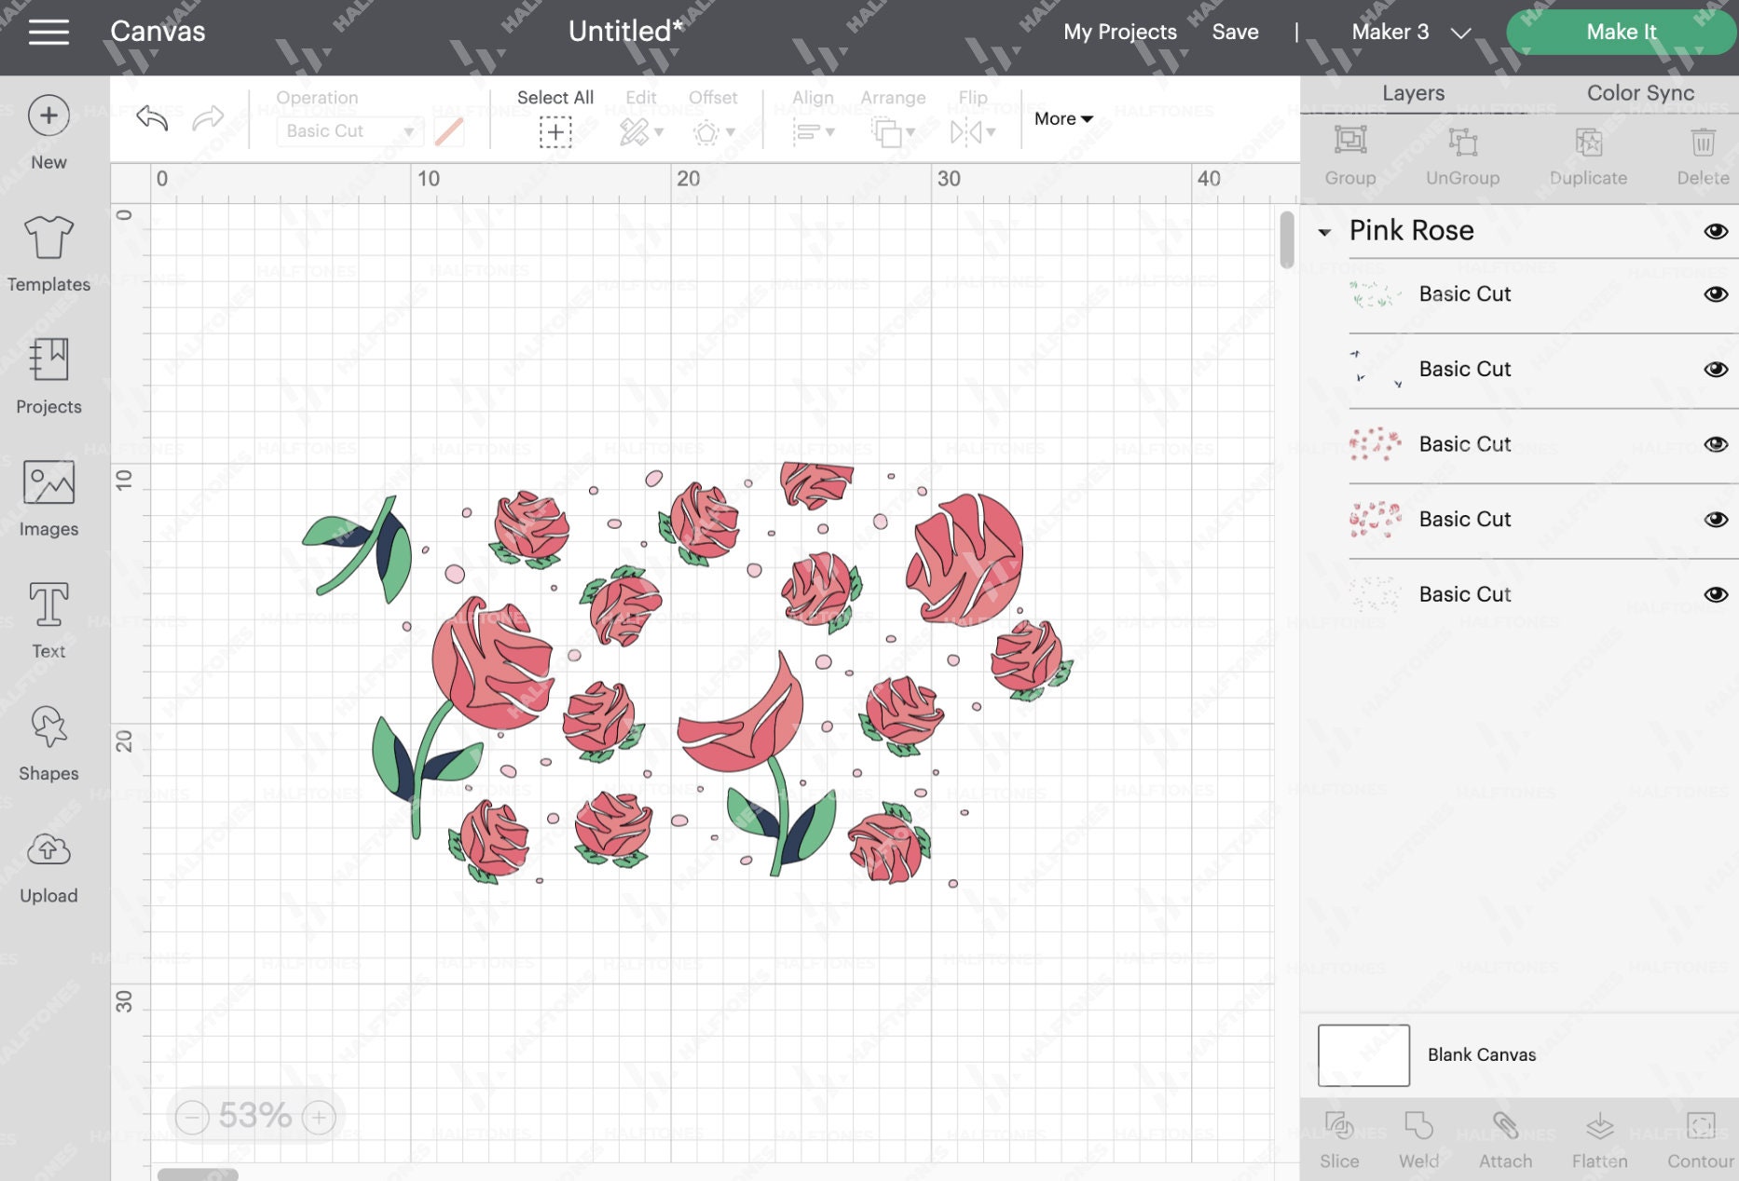
Task: Click the Select All icon
Action: pos(555,132)
